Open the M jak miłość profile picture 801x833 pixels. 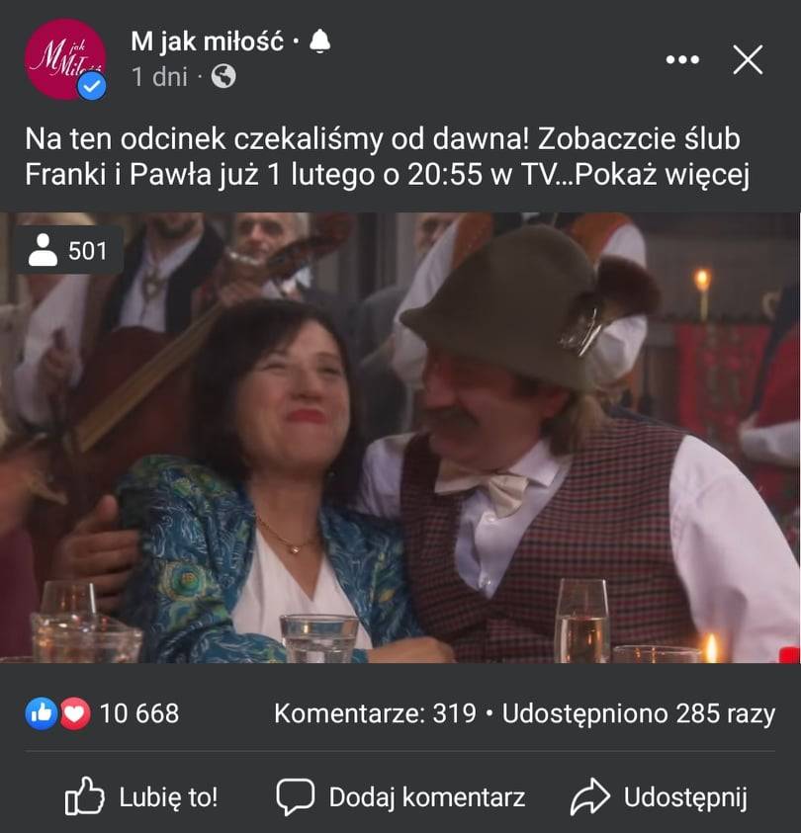point(65,59)
